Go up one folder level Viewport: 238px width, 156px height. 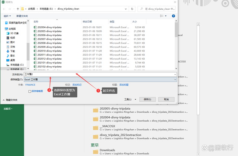pos(18,9)
